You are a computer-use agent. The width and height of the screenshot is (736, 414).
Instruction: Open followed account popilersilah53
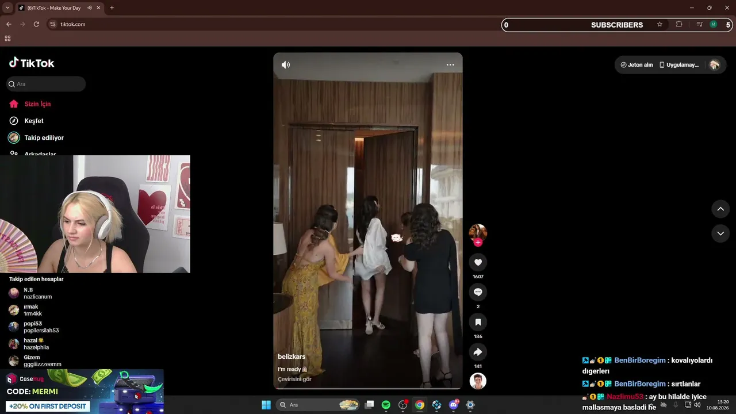[x=41, y=327]
